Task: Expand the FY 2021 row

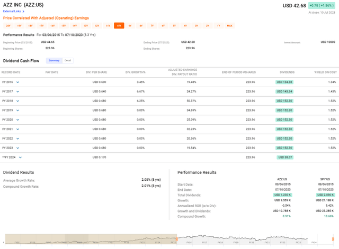Action: [17, 129]
